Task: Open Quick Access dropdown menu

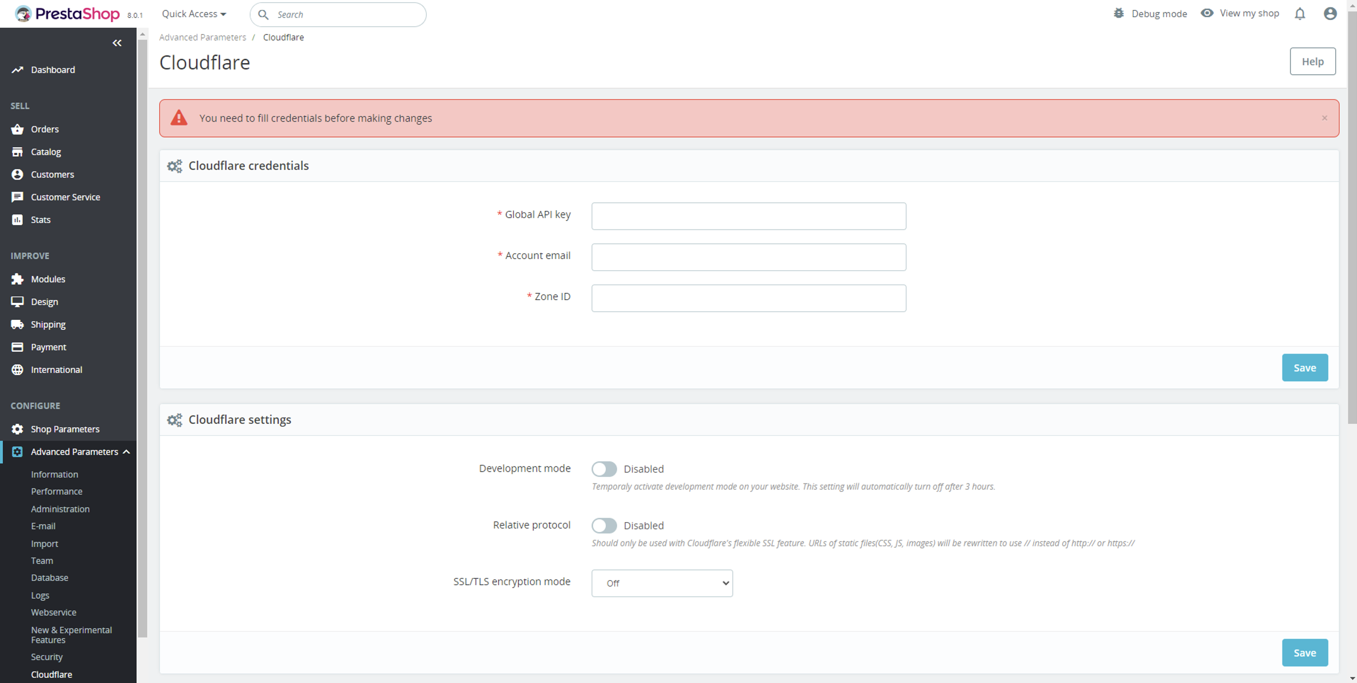Action: (x=193, y=14)
